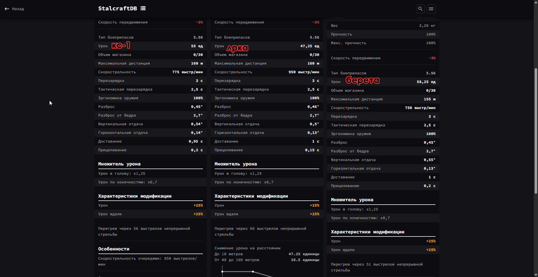Go to StalcraftDB home via logo text
This screenshot has height=277, width=538.
coord(117,8)
